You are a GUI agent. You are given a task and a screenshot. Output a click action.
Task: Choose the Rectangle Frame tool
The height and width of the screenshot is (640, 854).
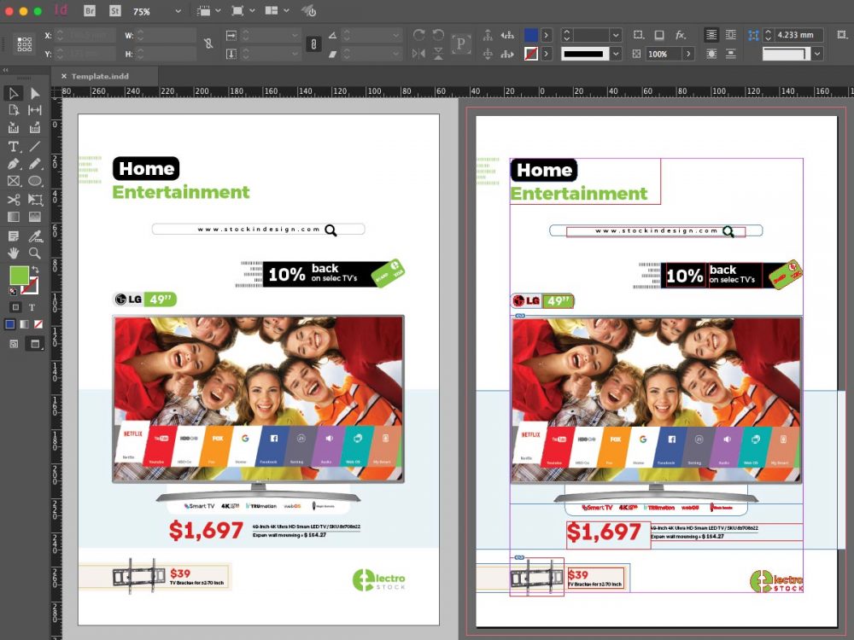tap(14, 181)
